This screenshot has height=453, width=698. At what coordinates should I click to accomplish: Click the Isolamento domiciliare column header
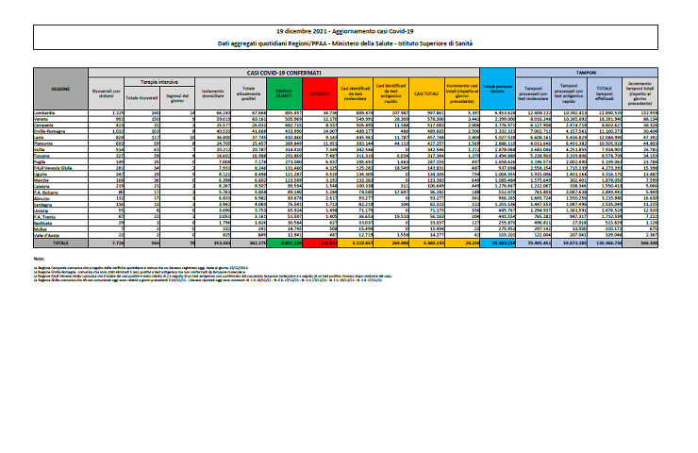211,91
